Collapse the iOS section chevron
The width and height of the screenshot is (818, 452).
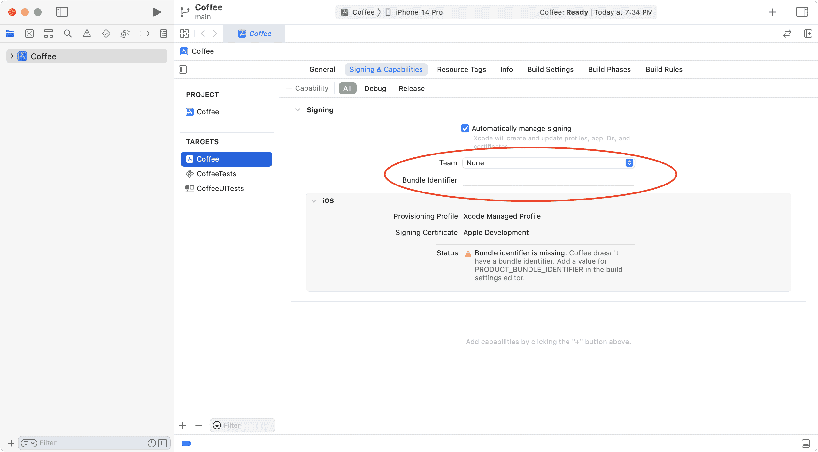click(x=314, y=200)
